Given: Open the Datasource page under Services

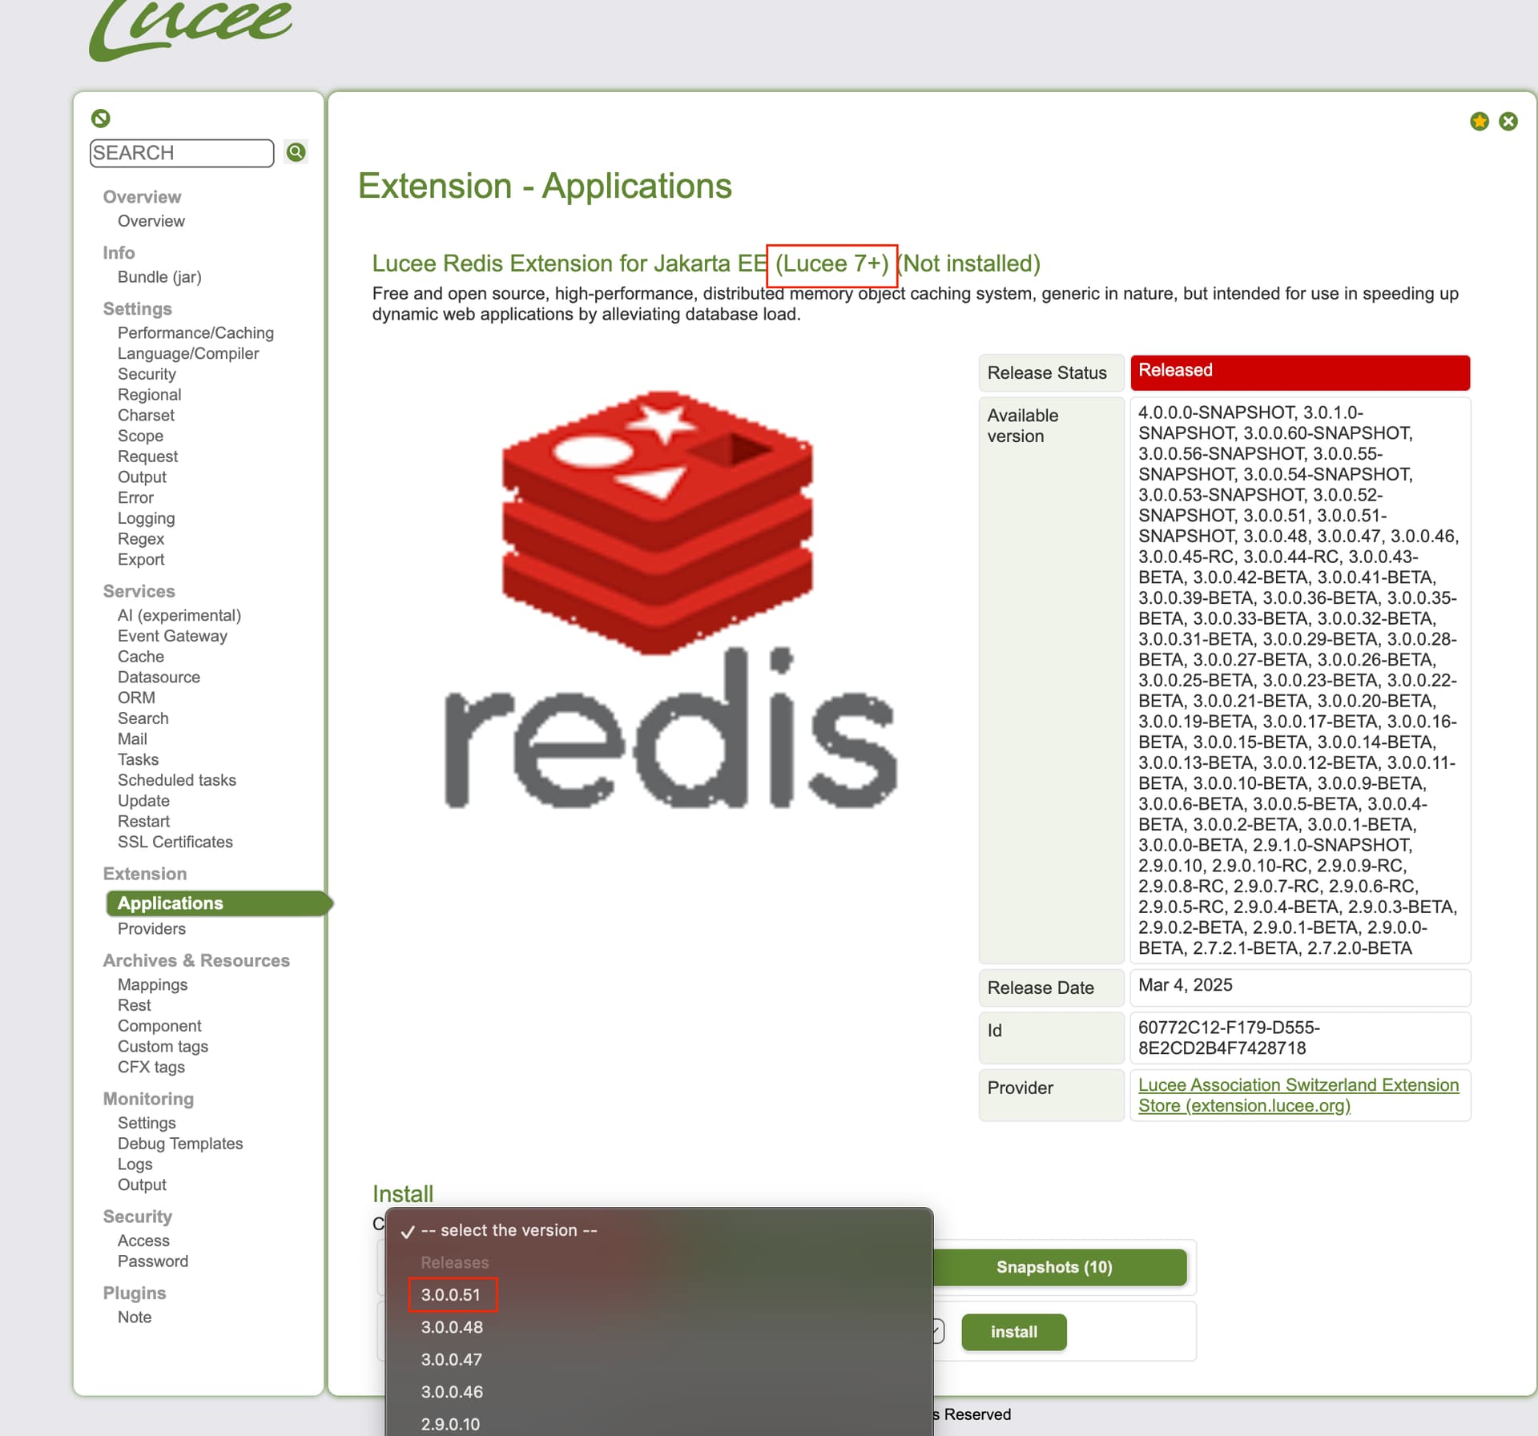Looking at the screenshot, I should pyautogui.click(x=159, y=677).
